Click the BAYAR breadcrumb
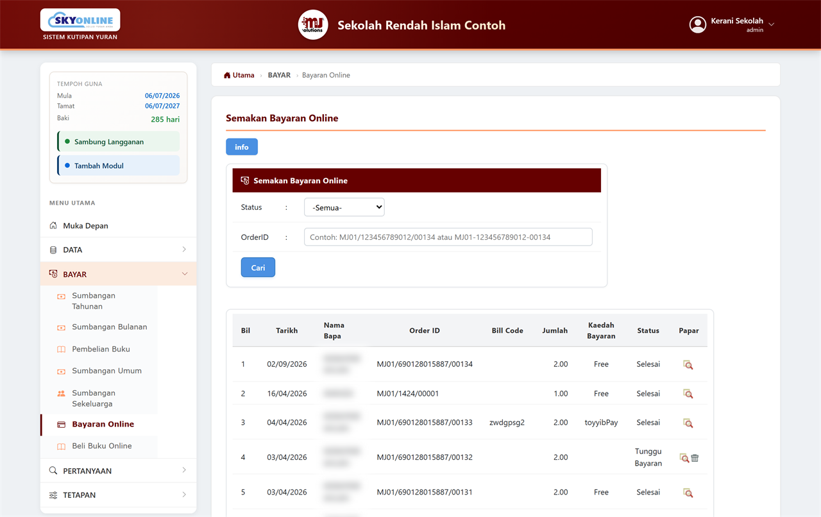The height and width of the screenshot is (517, 821). 279,75
